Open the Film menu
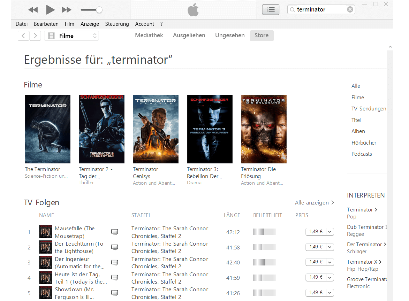 click(69, 24)
